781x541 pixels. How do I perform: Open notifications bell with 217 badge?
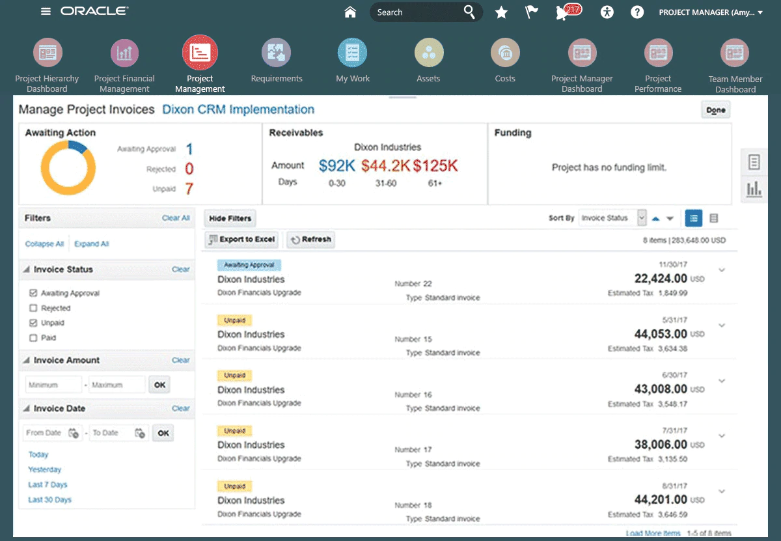click(x=563, y=12)
